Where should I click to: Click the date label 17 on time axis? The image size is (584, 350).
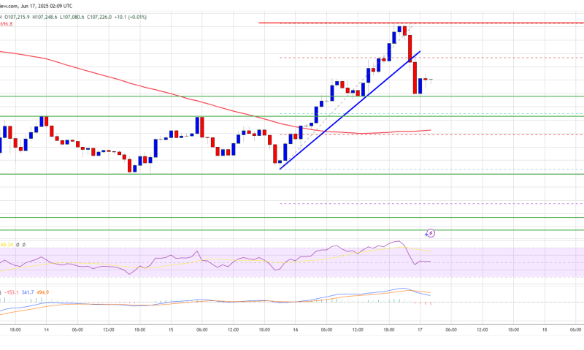(x=420, y=330)
